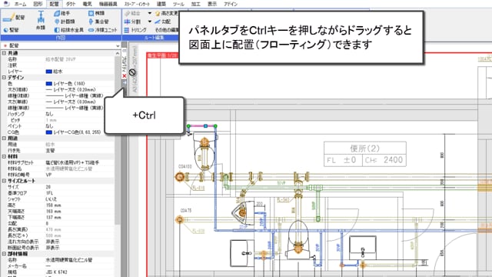The width and height of the screenshot is (492, 277).
Task: Click the 便所(2) room label in the drawing
Action: (364, 149)
